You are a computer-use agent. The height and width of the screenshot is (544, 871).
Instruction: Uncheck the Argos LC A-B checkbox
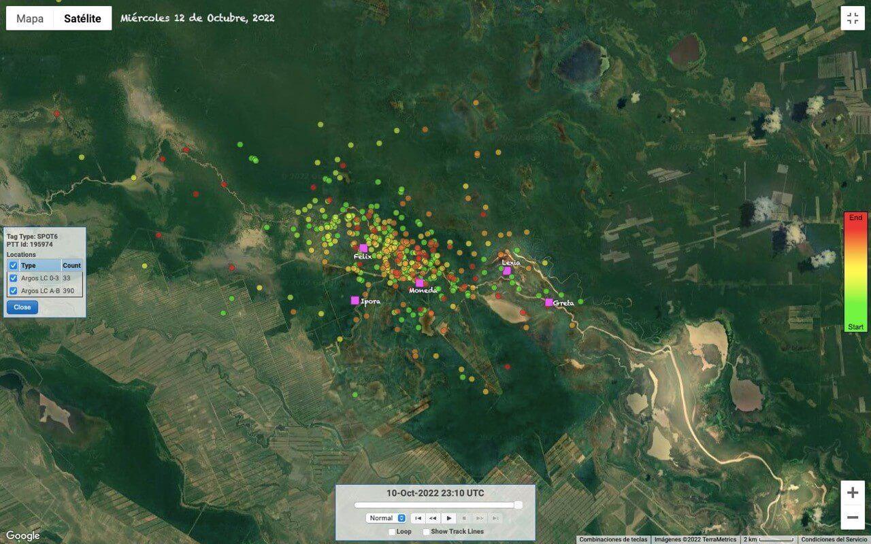click(x=14, y=290)
